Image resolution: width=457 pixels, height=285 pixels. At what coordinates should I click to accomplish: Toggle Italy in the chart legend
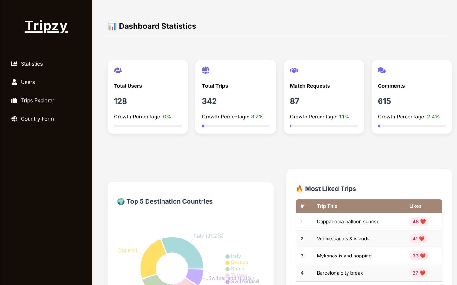click(233, 256)
